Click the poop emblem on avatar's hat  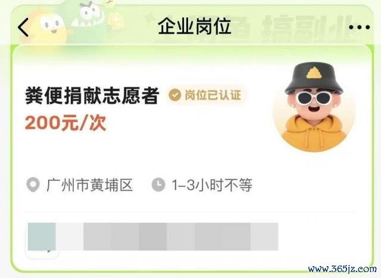(x=314, y=73)
